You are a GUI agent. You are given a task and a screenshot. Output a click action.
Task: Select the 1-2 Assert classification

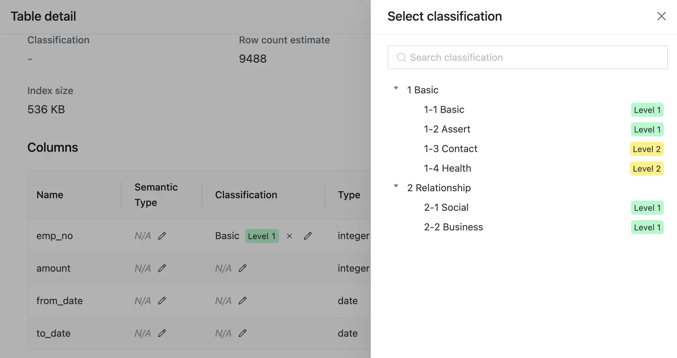tap(447, 129)
